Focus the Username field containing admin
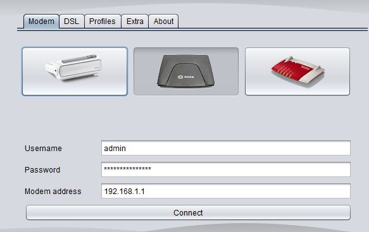This screenshot has height=232, width=369. (226, 148)
